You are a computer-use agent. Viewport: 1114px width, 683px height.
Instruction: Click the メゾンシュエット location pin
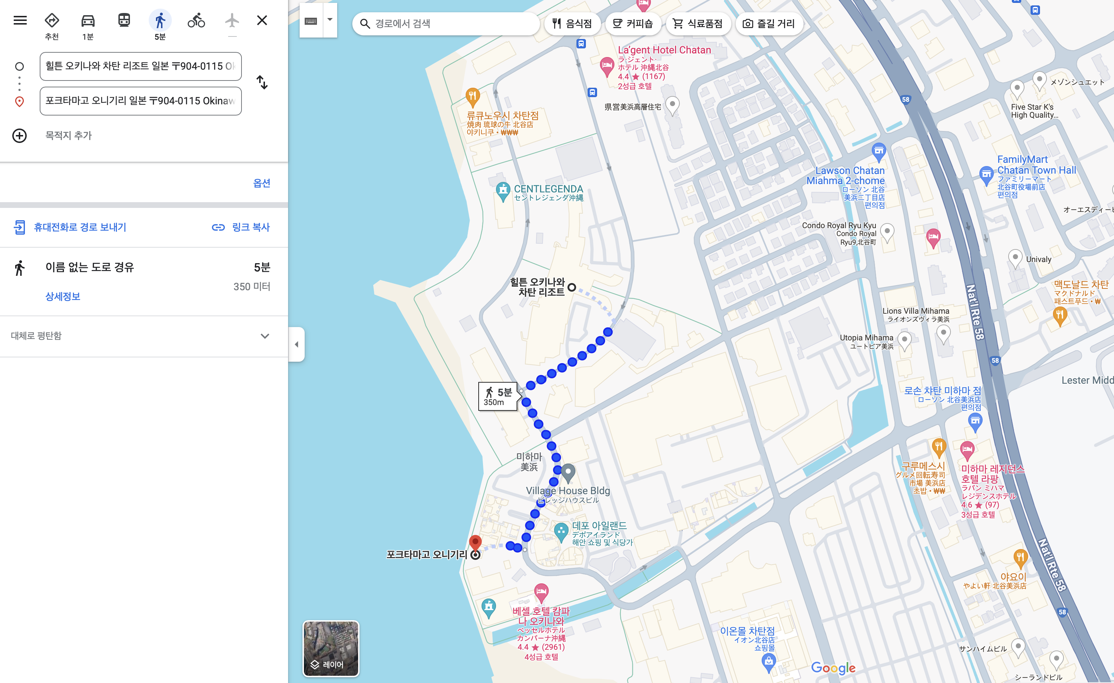coord(1039,81)
